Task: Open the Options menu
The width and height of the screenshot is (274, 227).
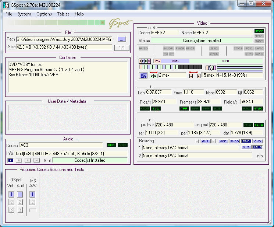Action: (44, 14)
